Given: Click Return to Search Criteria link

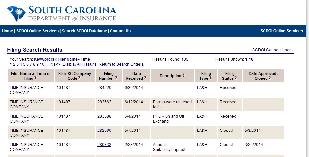Looking at the screenshot, I should pyautogui.click(x=121, y=64).
